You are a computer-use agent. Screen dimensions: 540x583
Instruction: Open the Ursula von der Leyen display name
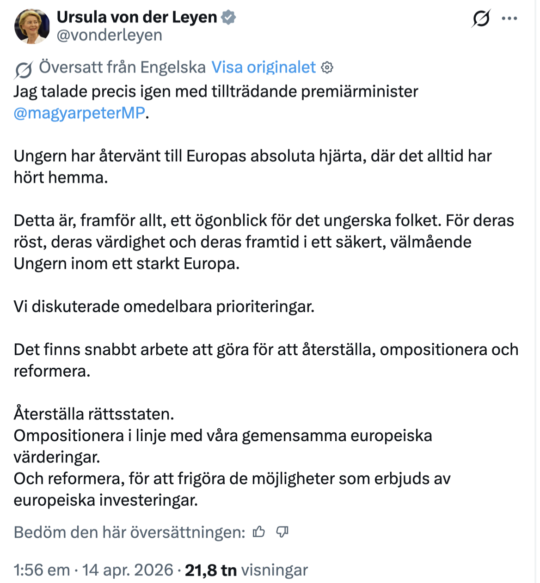click(x=137, y=17)
